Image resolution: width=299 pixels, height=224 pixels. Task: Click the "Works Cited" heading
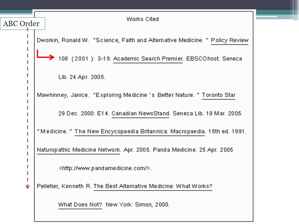point(143,19)
